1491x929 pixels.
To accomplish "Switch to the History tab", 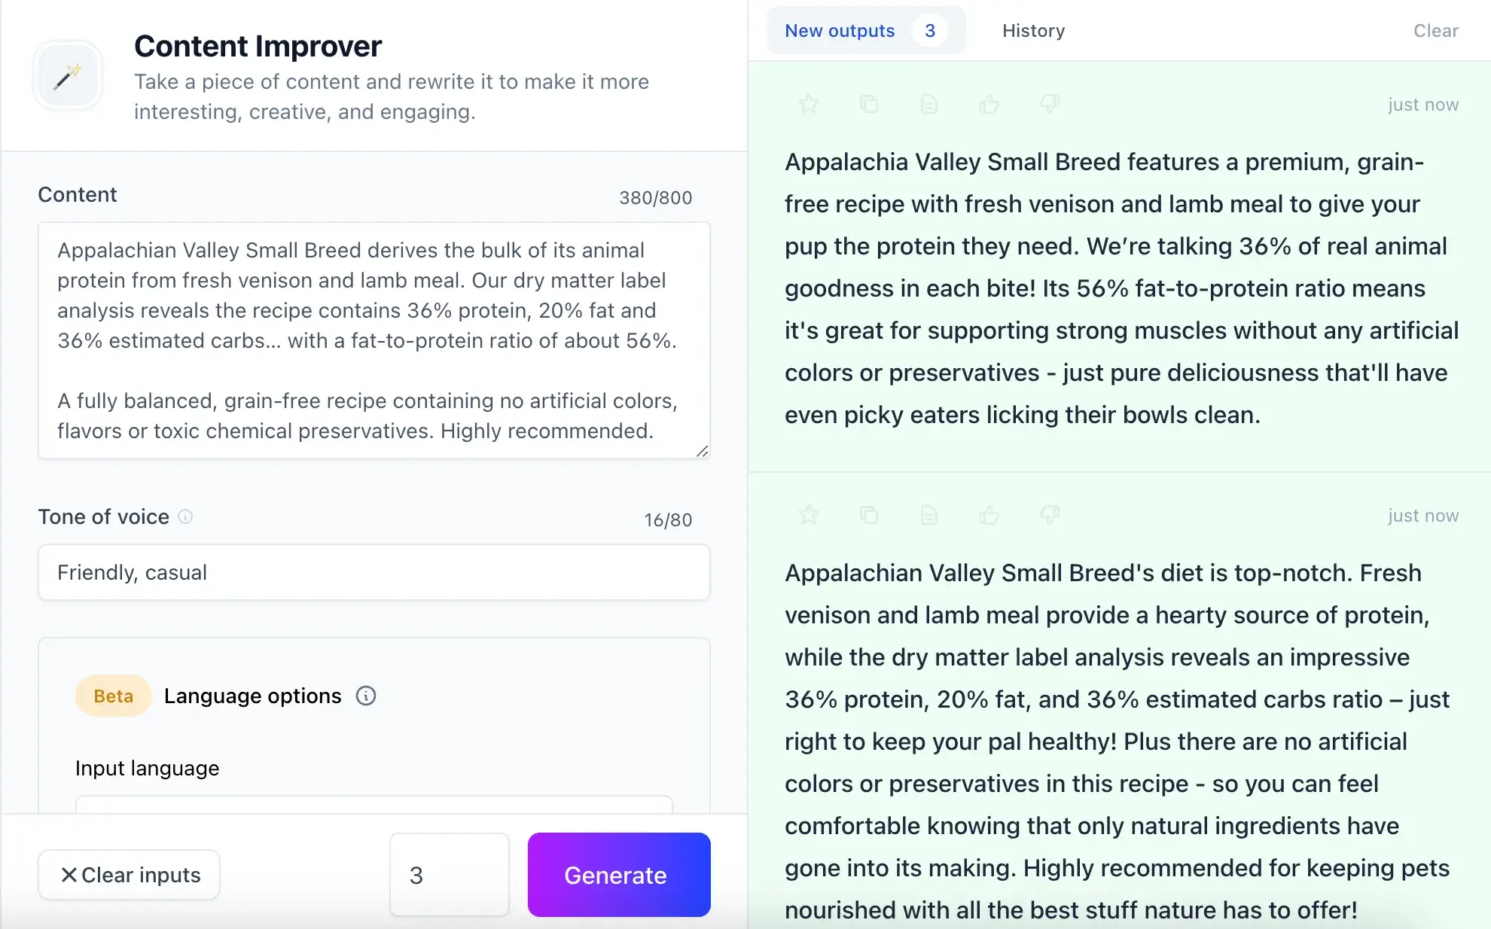I will 1033,30.
